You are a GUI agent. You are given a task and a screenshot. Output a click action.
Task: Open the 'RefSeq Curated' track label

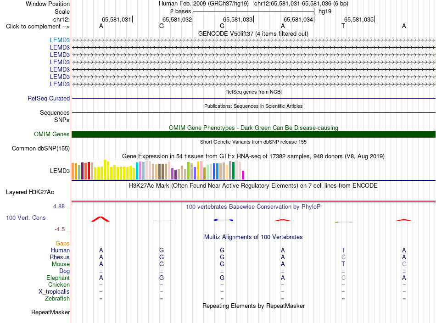(49, 98)
